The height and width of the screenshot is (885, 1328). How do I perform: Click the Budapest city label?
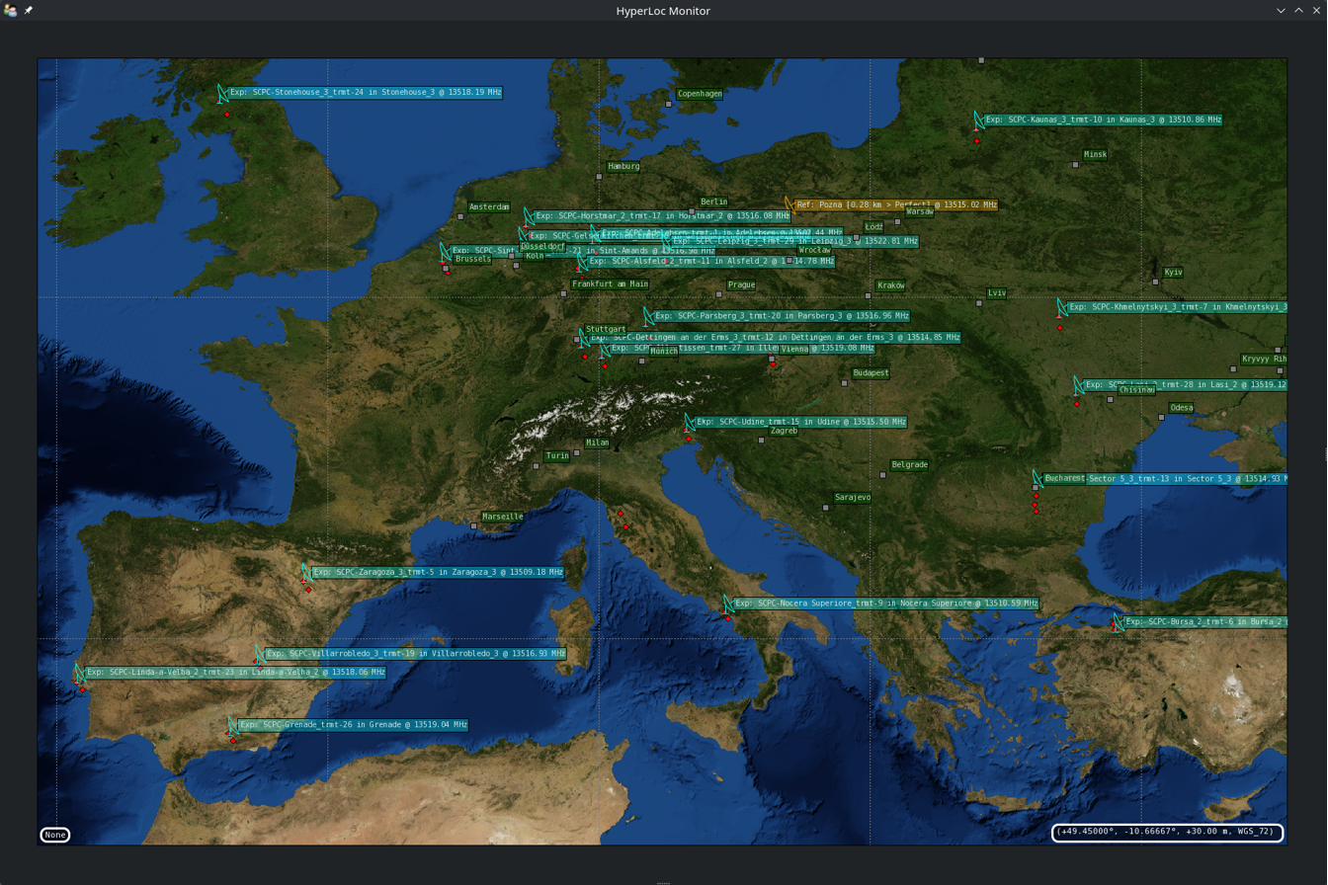pos(871,373)
